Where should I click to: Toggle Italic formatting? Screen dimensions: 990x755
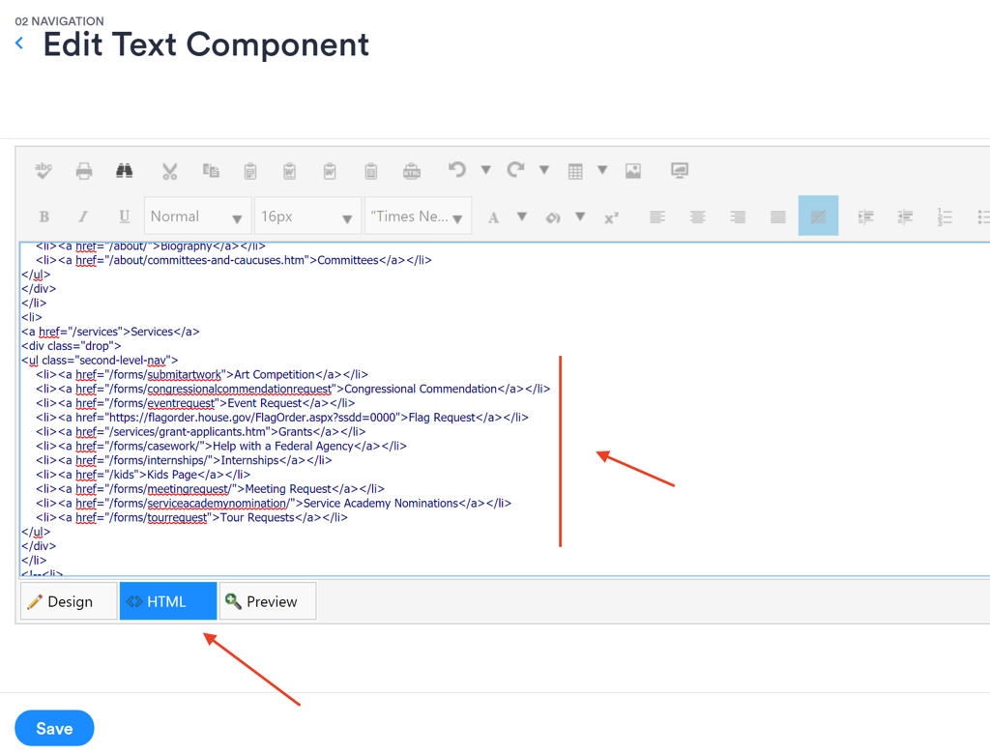point(83,217)
